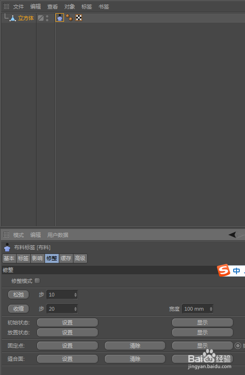Click the 收缩 button

click(x=18, y=309)
